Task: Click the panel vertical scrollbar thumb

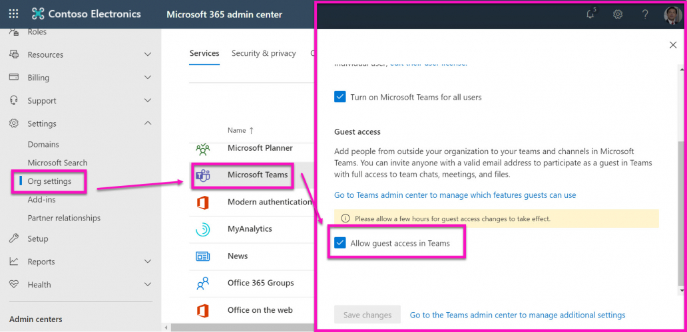Action: click(x=680, y=212)
